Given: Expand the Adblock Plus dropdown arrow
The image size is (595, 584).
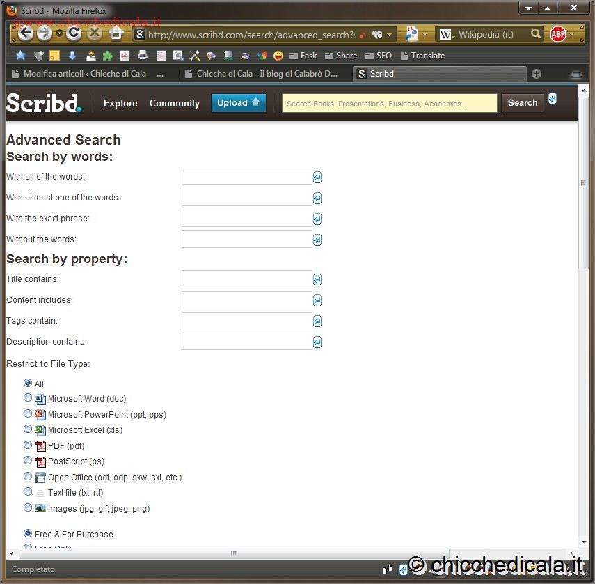Looking at the screenshot, I should pyautogui.click(x=571, y=34).
